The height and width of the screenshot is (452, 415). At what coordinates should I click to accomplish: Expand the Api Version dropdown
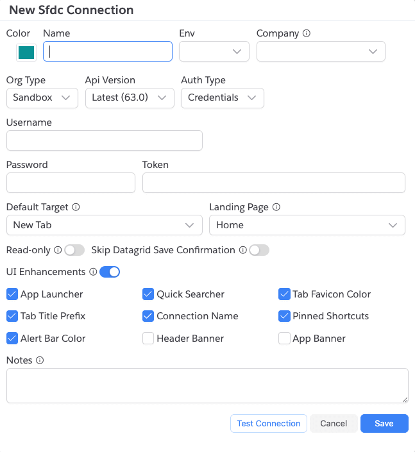(129, 97)
